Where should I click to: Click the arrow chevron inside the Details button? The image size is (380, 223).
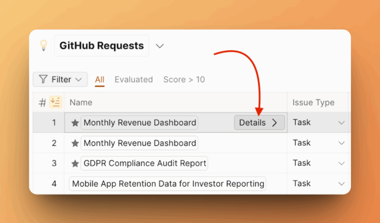pos(275,123)
